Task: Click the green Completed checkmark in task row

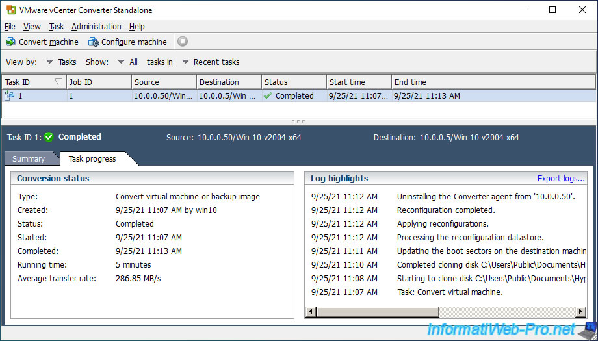Action: click(x=268, y=96)
